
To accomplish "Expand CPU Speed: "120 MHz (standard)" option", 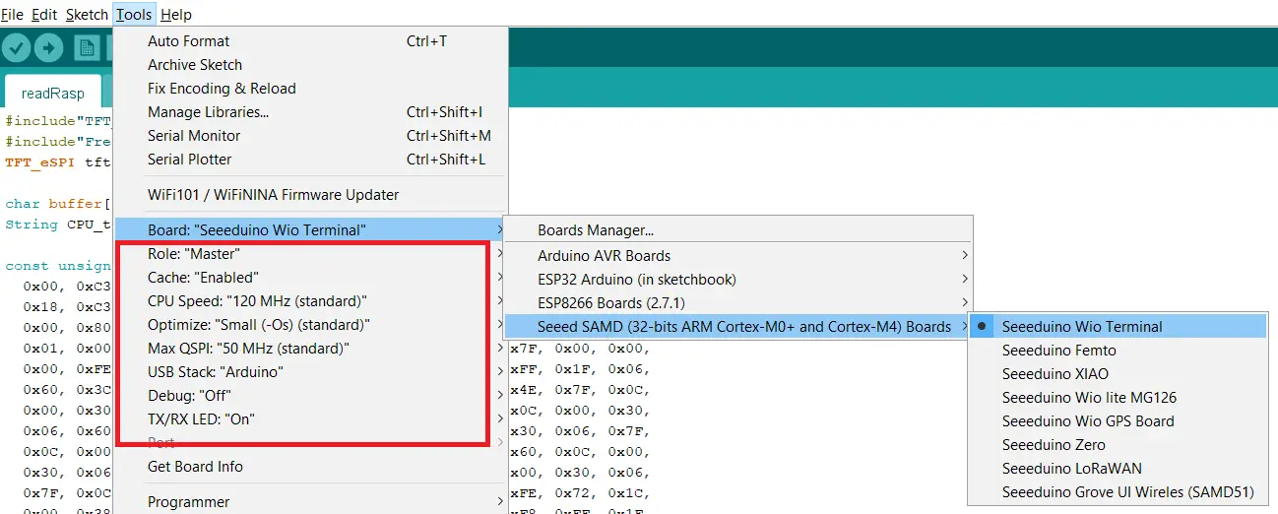I will pos(311,301).
